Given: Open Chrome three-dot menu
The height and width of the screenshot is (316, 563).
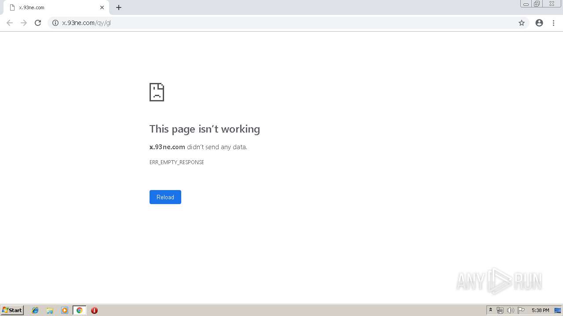Looking at the screenshot, I should [553, 23].
